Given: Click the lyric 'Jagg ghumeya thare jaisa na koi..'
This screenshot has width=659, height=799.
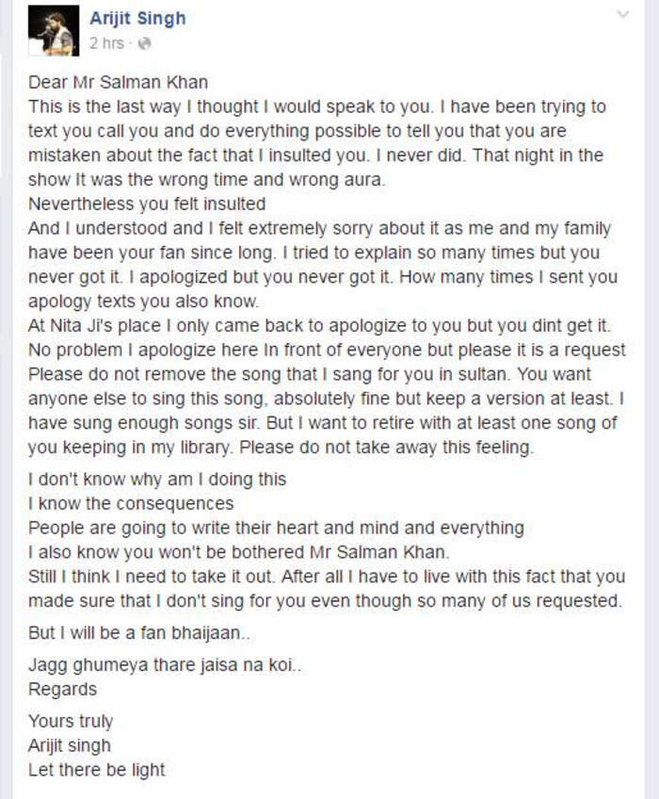Looking at the screenshot, I should [x=165, y=665].
